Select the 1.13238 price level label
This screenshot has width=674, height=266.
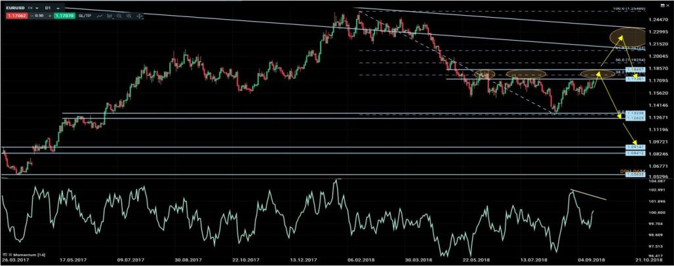635,113
